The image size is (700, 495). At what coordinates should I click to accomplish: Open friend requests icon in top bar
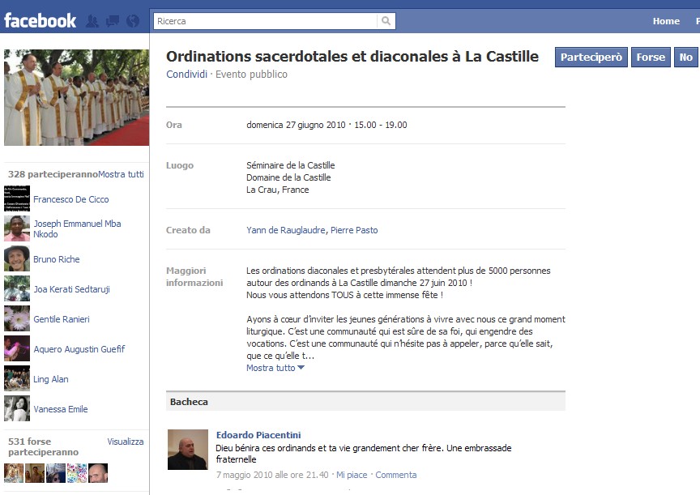tap(92, 21)
